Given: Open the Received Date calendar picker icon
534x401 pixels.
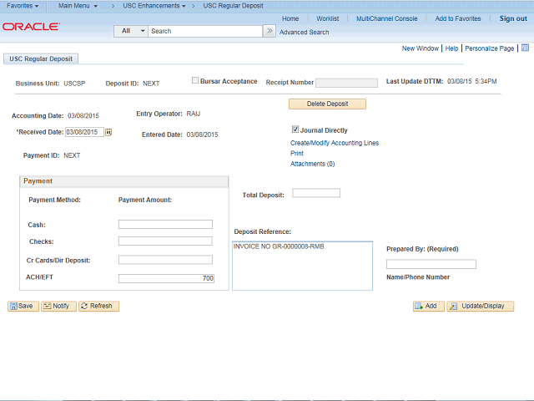Looking at the screenshot, I should [108, 132].
